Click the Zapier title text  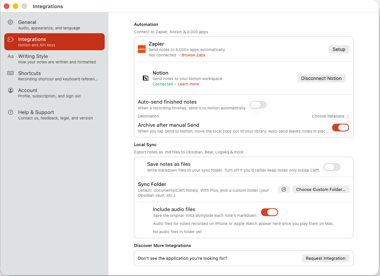(x=156, y=44)
